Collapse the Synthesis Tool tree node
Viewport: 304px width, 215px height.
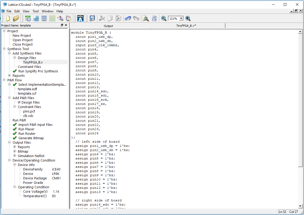click(x=4, y=49)
